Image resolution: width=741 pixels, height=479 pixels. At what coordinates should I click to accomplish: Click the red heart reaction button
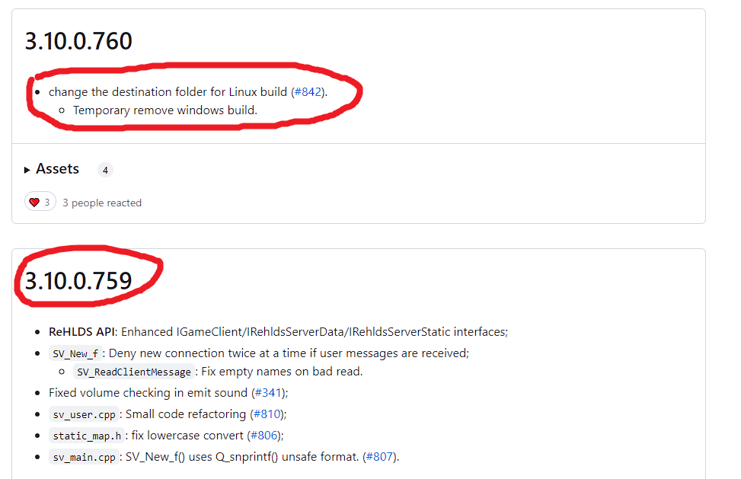coord(40,202)
